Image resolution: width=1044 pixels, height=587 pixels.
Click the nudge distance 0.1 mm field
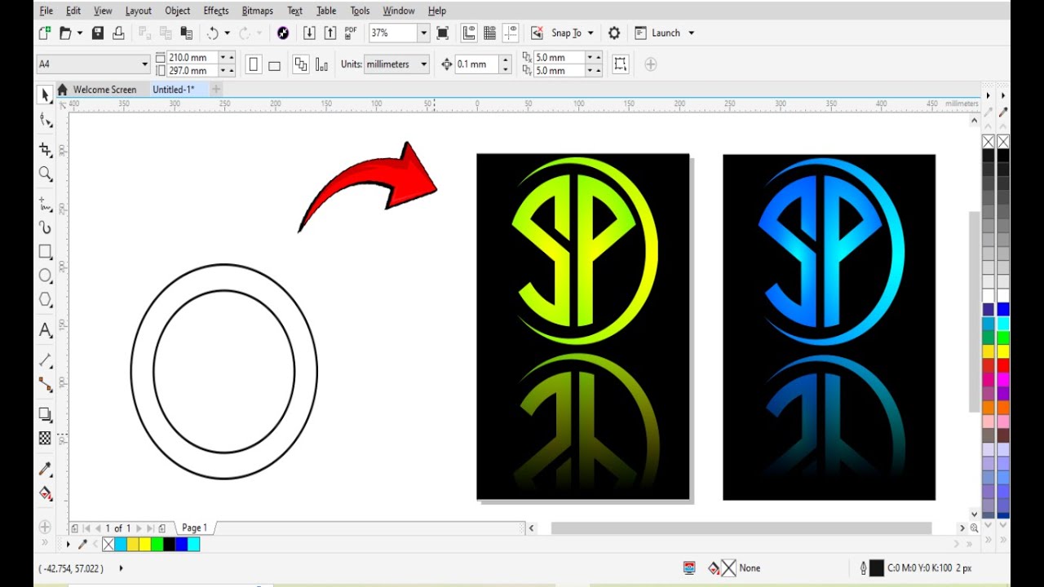[x=476, y=64]
